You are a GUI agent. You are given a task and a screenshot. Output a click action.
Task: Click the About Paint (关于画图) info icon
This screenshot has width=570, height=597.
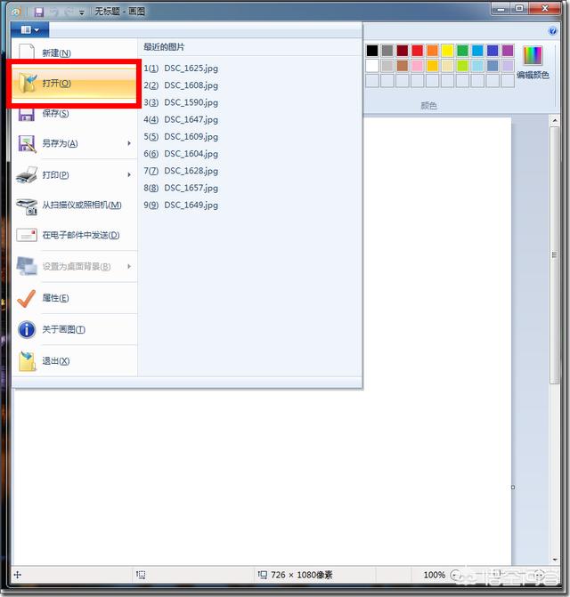point(27,329)
